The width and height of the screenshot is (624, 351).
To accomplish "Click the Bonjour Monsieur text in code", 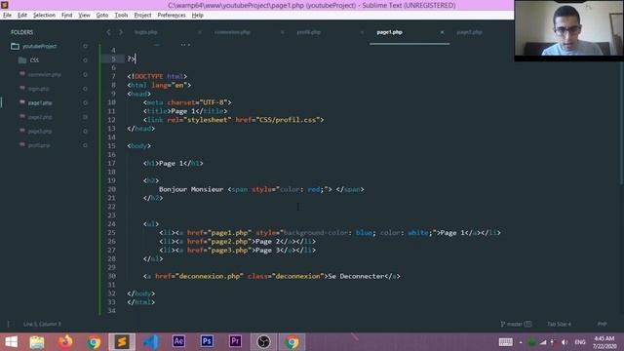I will point(191,189).
